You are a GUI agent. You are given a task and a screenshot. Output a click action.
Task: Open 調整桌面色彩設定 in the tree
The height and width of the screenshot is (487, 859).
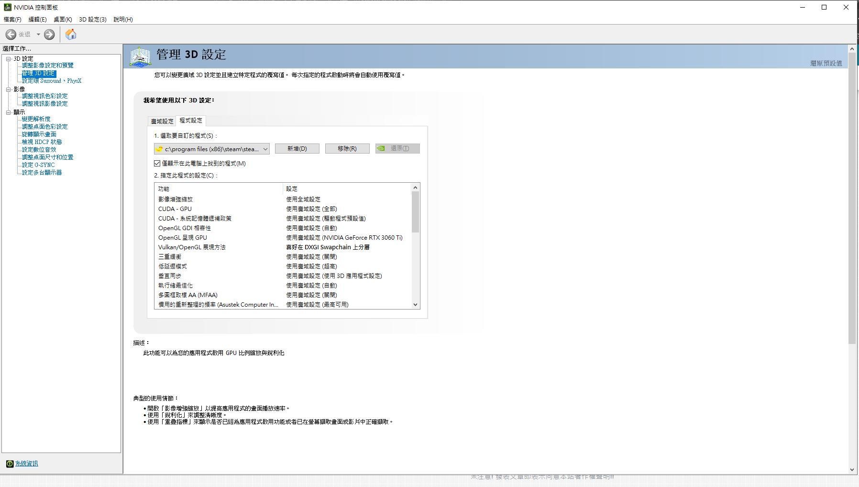(44, 127)
